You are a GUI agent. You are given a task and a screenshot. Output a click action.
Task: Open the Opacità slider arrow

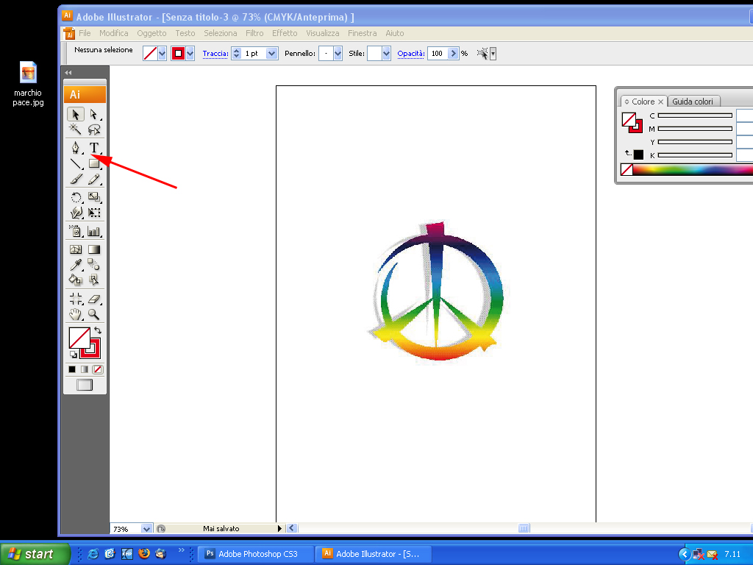(453, 53)
